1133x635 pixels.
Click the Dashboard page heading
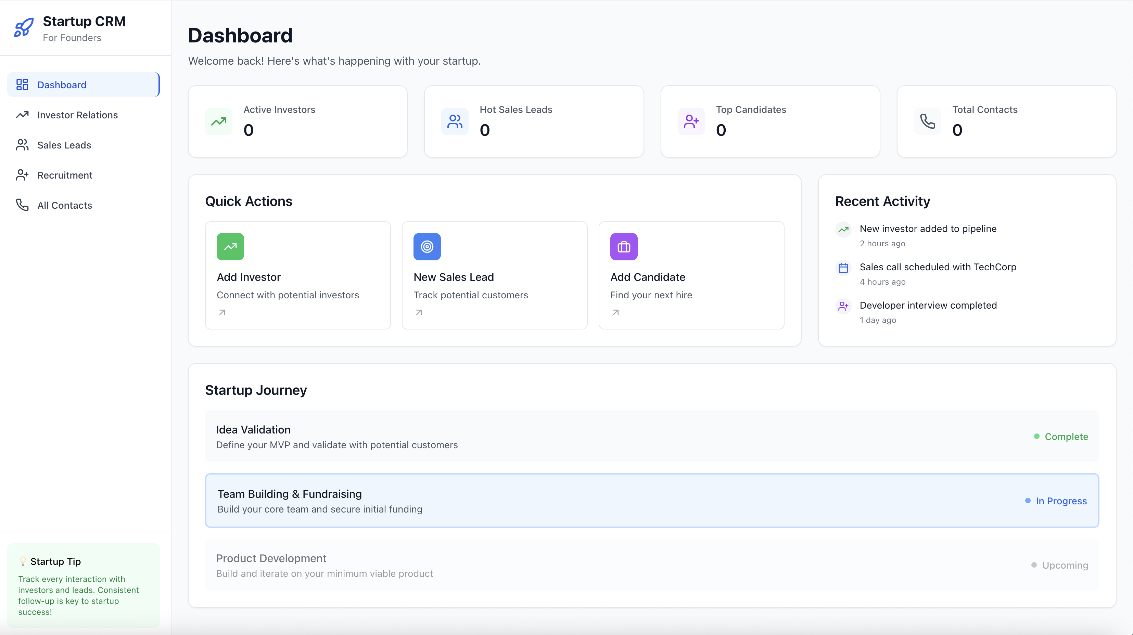[240, 36]
